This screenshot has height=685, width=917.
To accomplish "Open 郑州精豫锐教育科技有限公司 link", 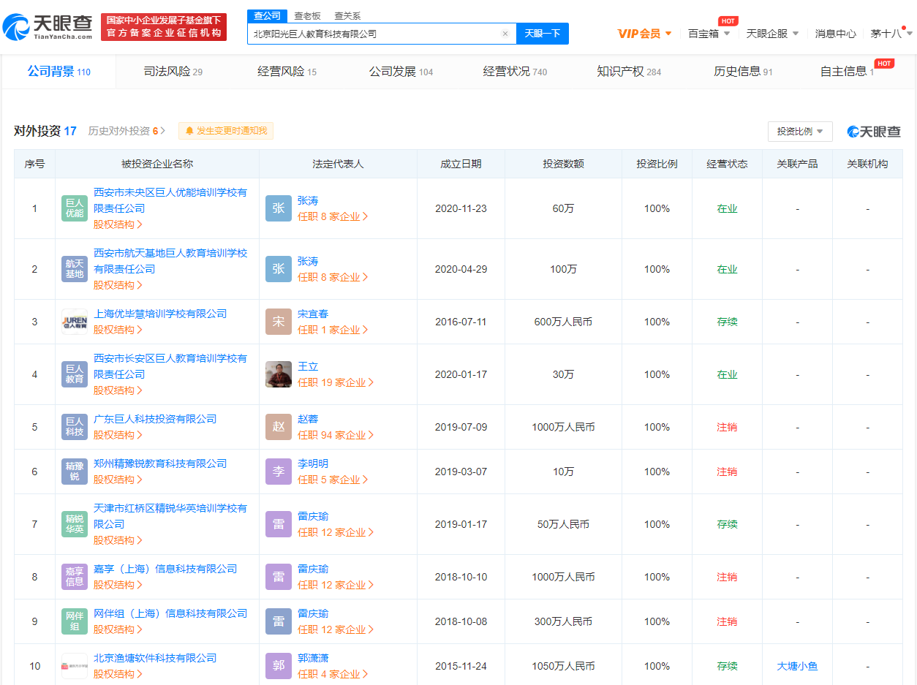I will tap(160, 463).
